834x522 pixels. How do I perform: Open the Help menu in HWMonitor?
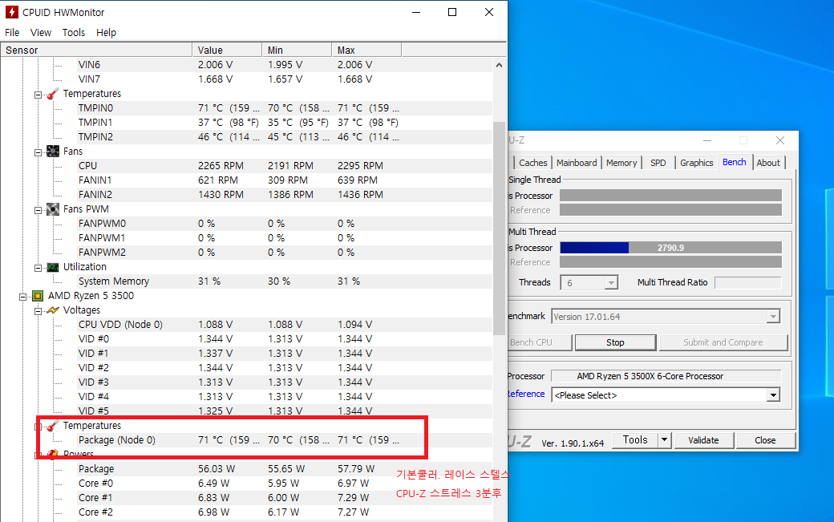tap(106, 32)
